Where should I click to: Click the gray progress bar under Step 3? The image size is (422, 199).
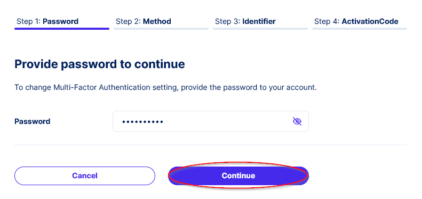pos(260,29)
